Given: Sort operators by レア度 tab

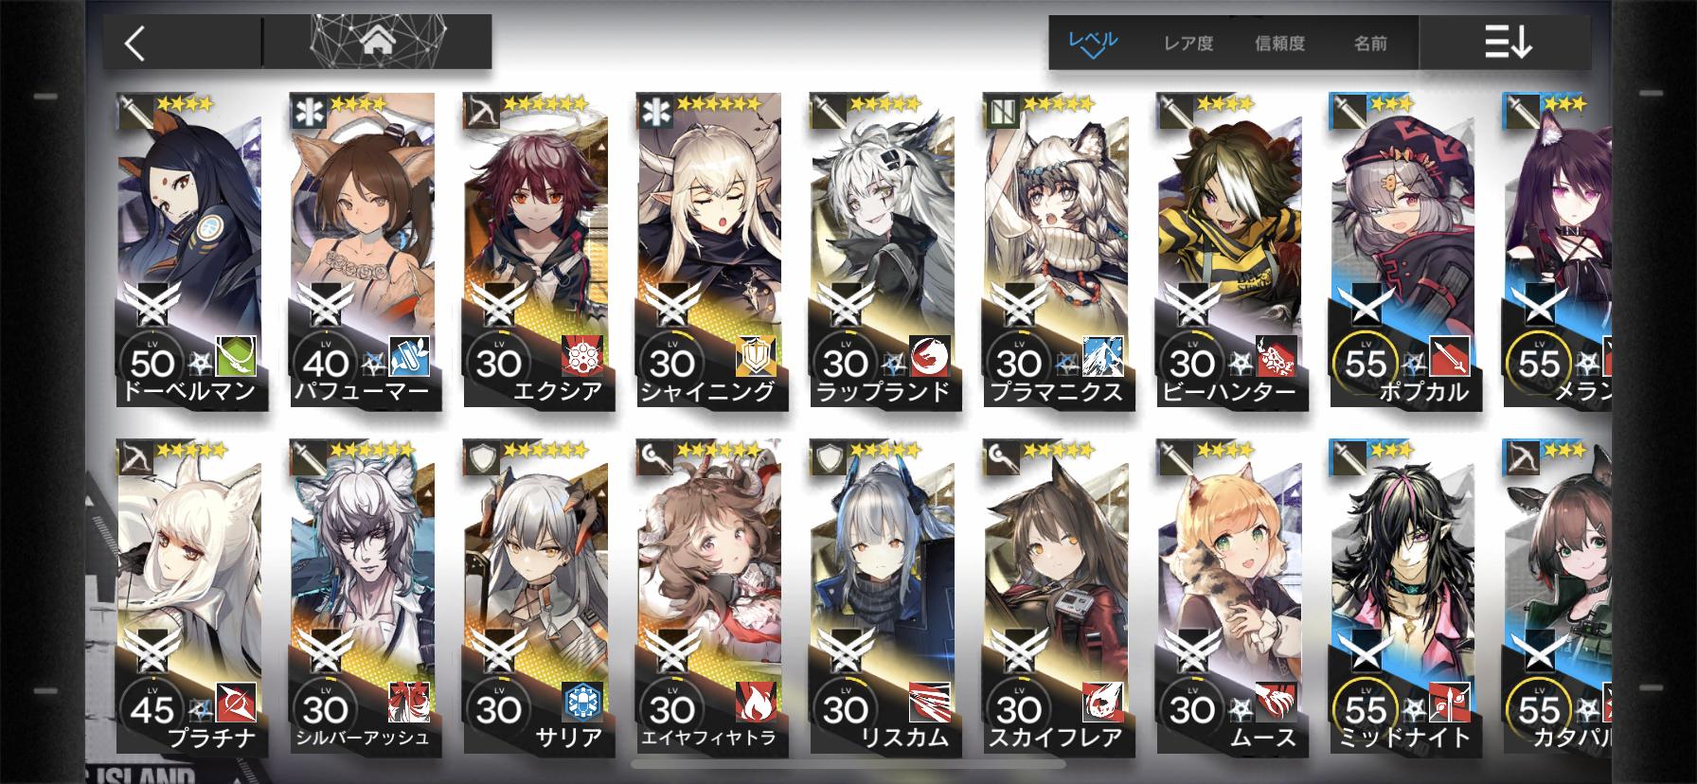Looking at the screenshot, I should click(x=1188, y=44).
